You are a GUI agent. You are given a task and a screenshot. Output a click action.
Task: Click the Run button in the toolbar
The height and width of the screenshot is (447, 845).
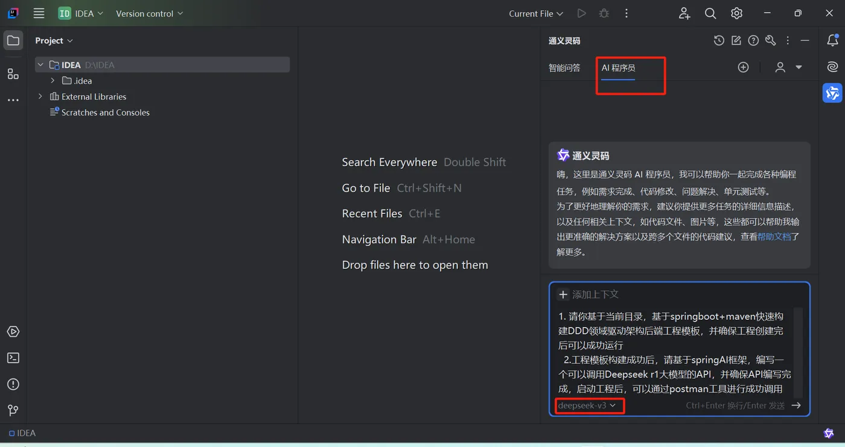click(x=581, y=13)
